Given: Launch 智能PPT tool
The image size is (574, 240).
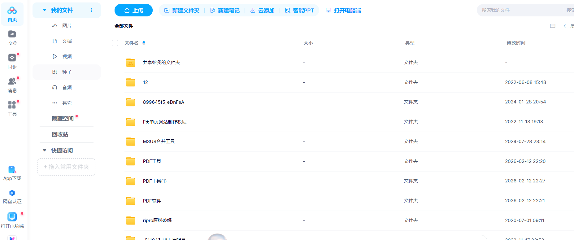Looking at the screenshot, I should 299,11.
